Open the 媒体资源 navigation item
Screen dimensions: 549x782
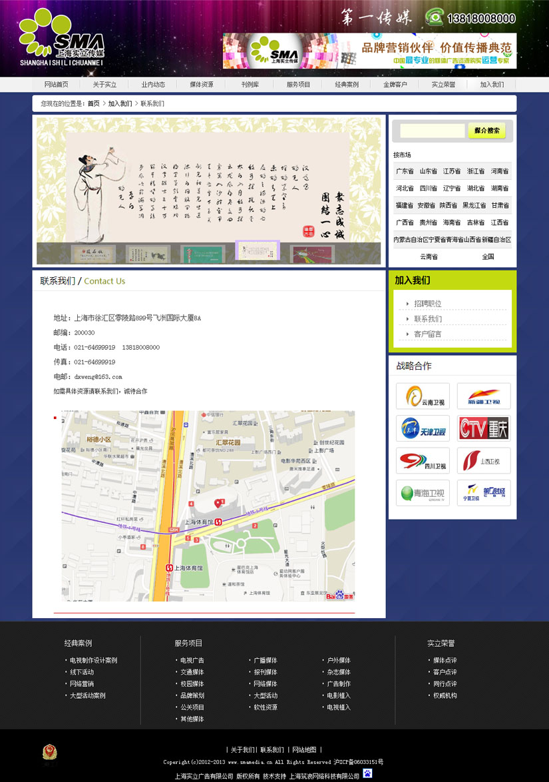pos(202,85)
